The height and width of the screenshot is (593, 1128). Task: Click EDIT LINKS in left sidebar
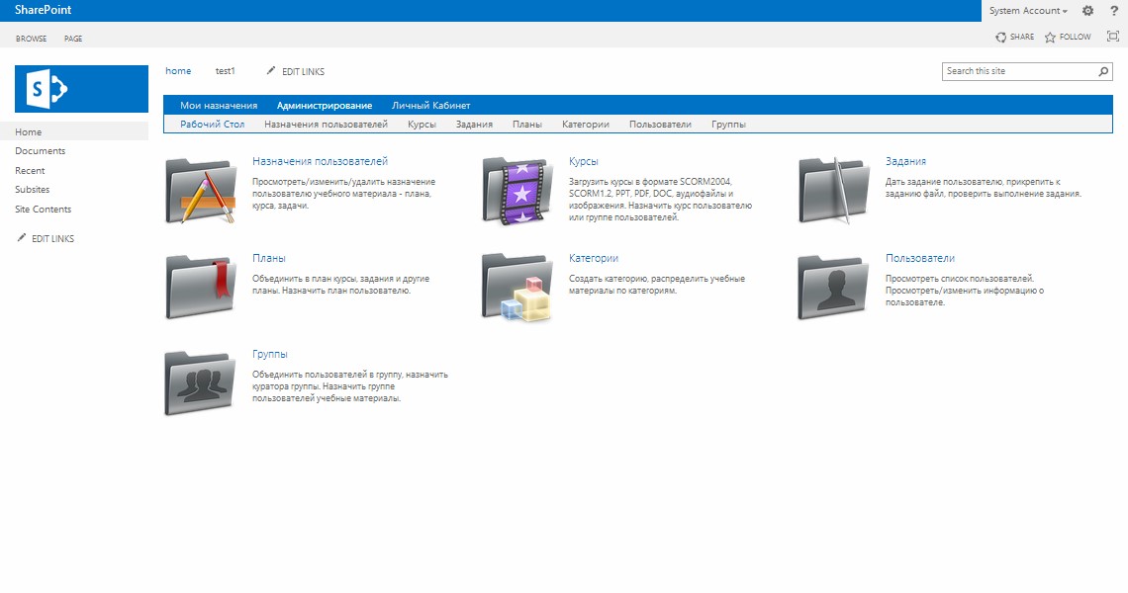point(52,238)
